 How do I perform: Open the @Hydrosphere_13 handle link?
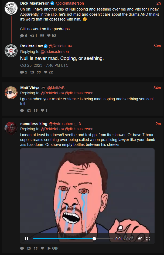[x=65, y=124]
